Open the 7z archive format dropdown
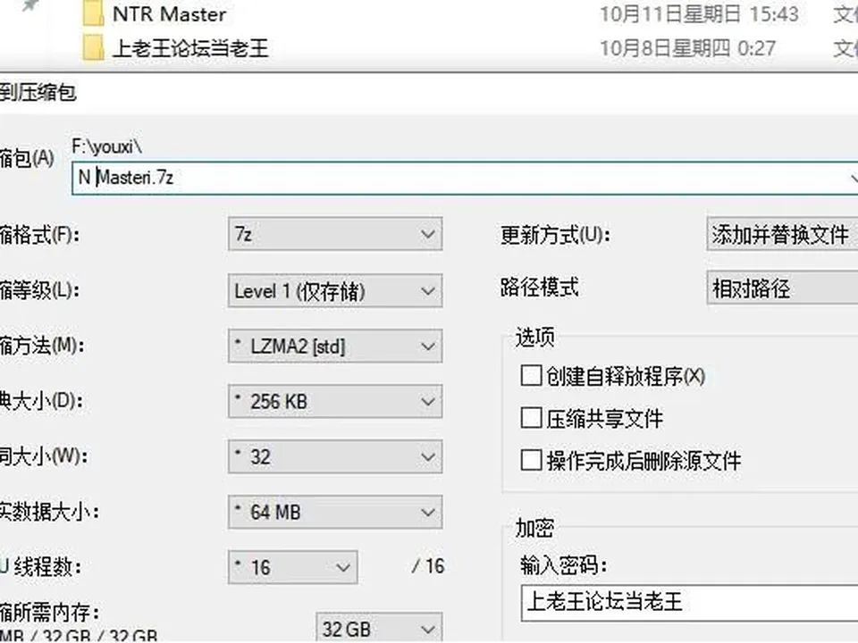The image size is (858, 643). [x=335, y=234]
